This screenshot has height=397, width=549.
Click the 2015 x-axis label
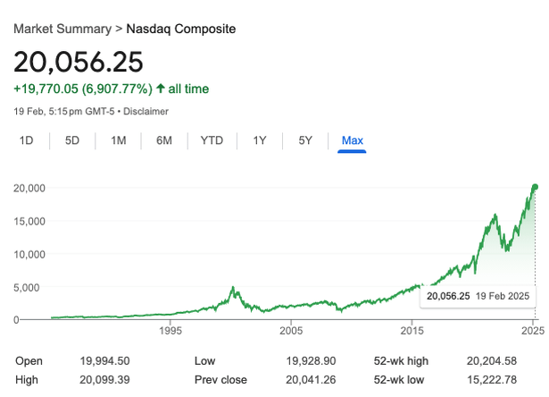click(412, 331)
